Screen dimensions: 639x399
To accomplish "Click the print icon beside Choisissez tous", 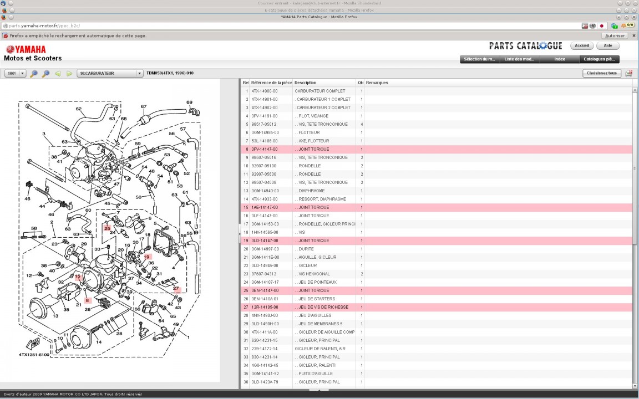I will coord(628,73).
